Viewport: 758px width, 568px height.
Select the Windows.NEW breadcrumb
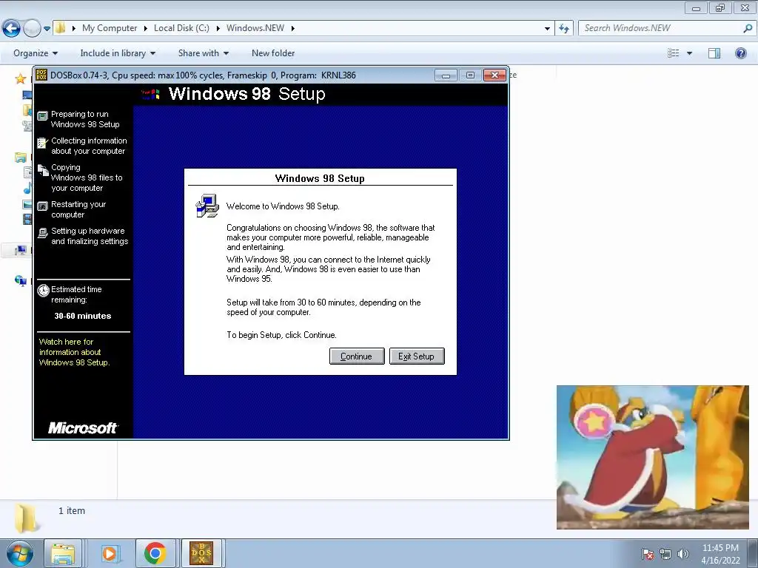255,28
